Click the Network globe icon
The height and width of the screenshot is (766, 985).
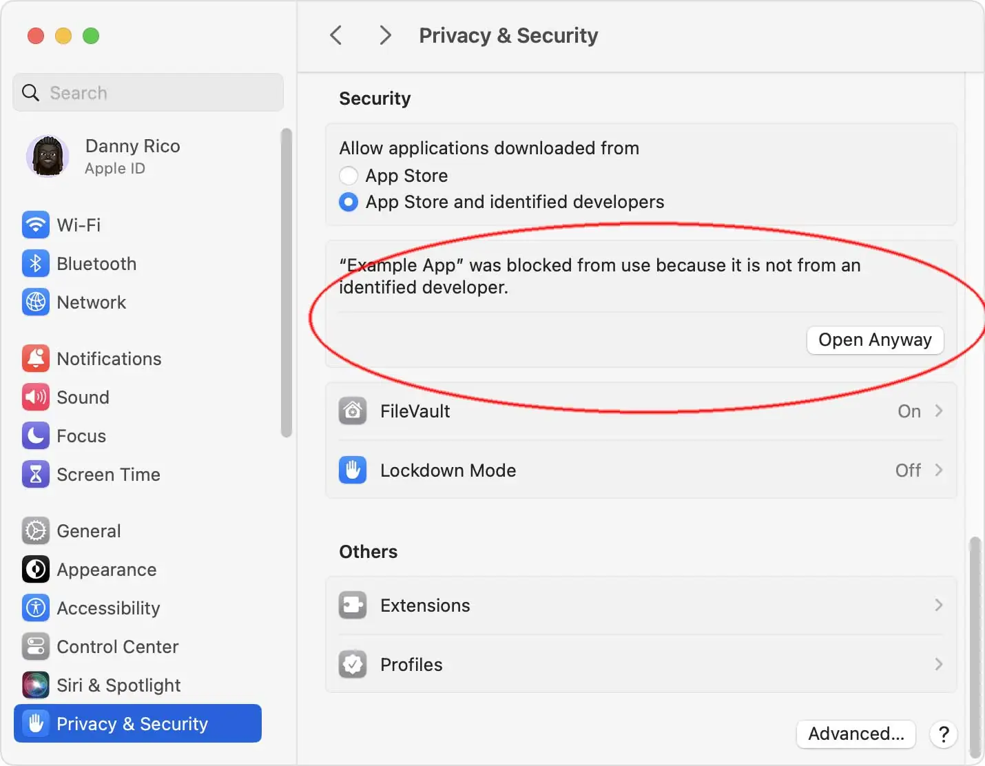click(x=35, y=302)
